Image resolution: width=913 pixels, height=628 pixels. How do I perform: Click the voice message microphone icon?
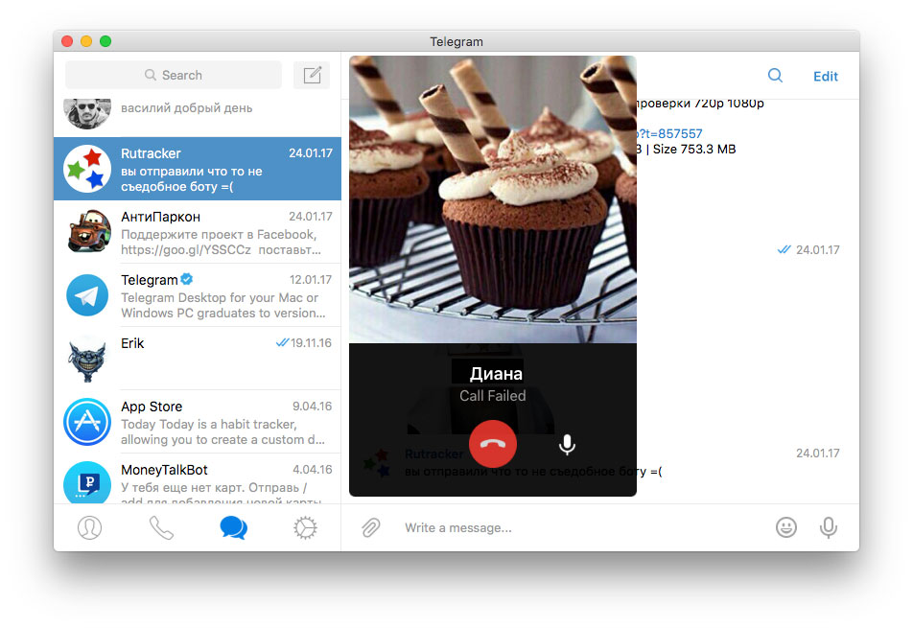tap(828, 527)
